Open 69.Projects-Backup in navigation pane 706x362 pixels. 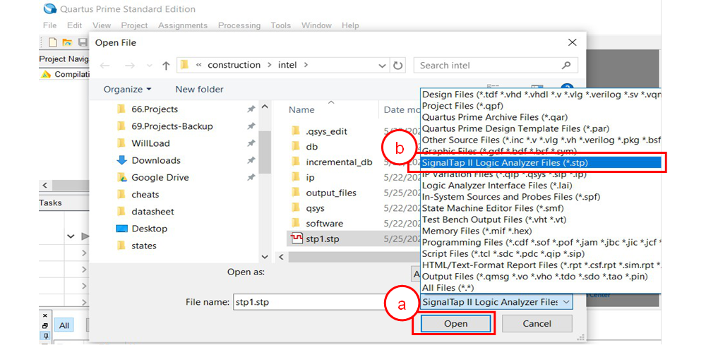(x=172, y=126)
